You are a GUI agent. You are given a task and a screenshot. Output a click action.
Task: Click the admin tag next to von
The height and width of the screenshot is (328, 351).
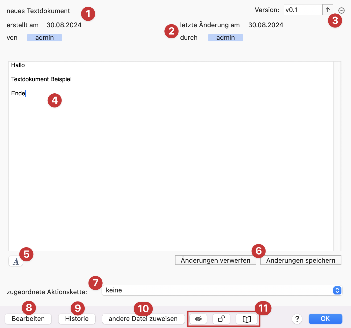[x=44, y=38]
